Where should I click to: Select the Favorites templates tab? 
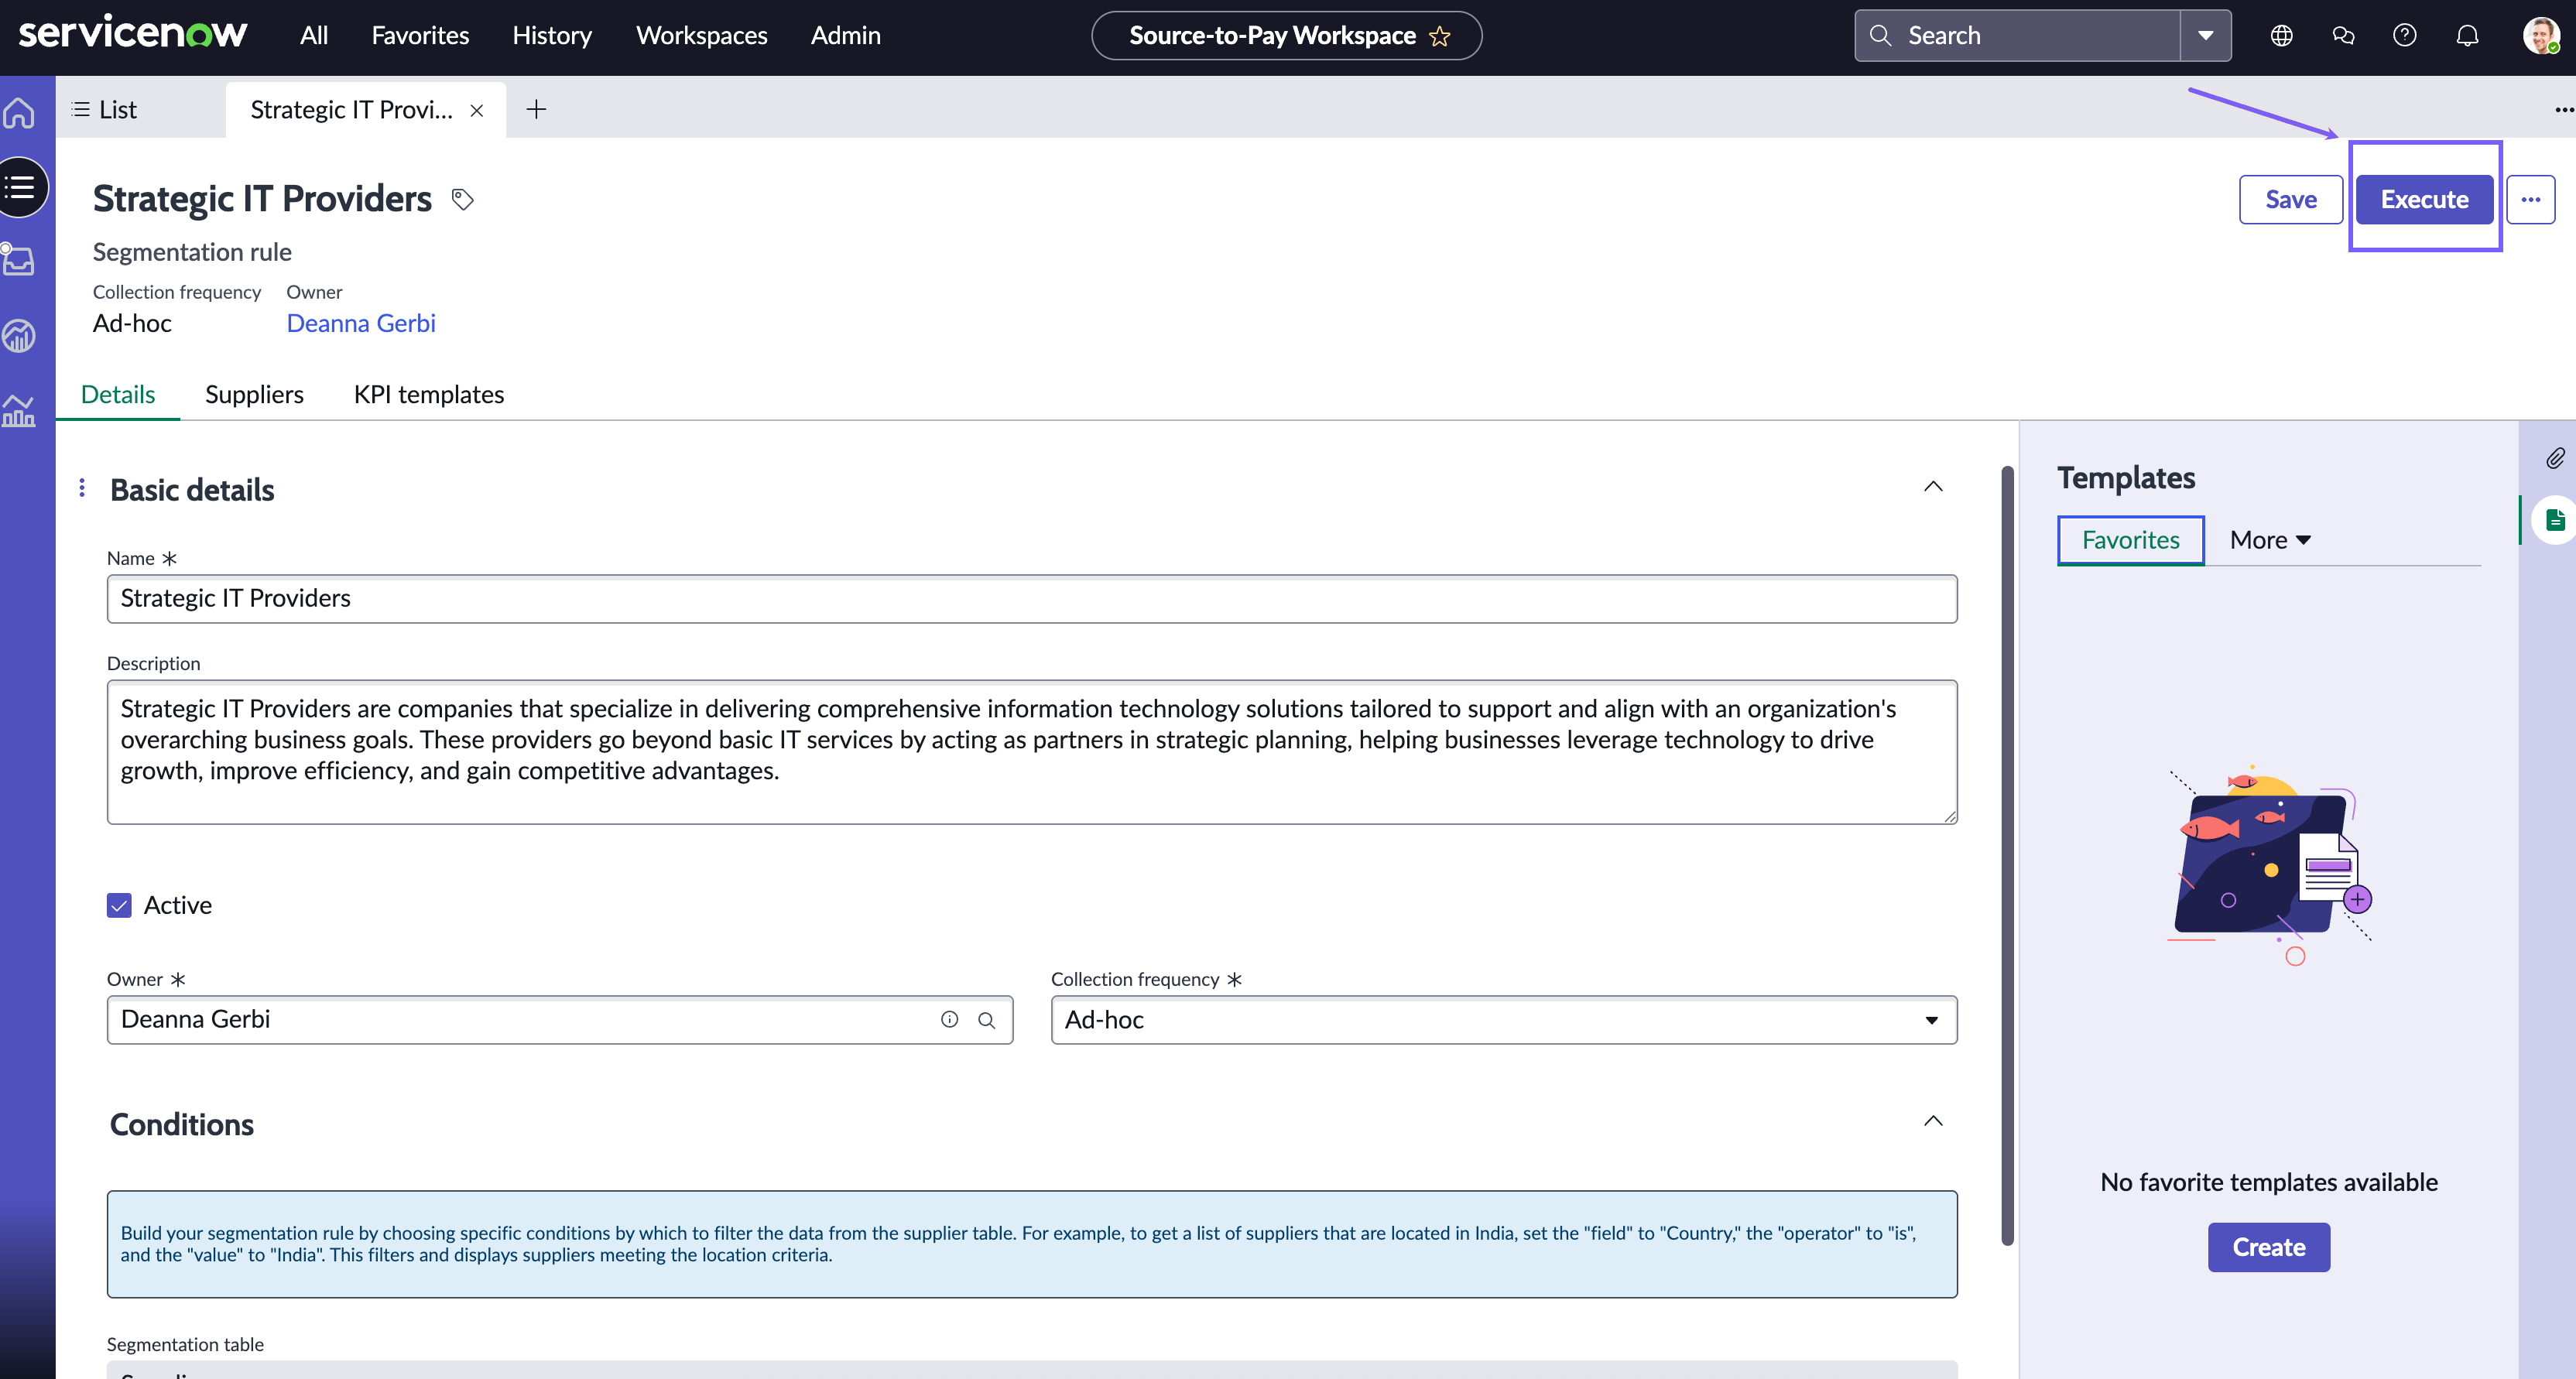coord(2130,540)
